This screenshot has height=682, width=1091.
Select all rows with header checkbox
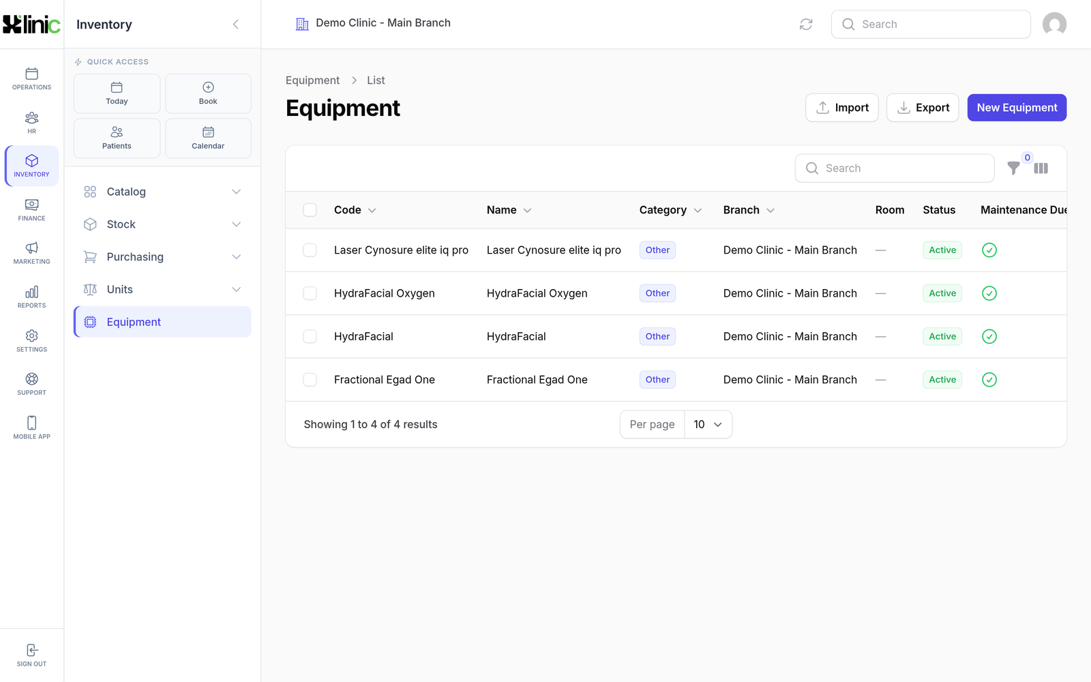click(x=310, y=210)
